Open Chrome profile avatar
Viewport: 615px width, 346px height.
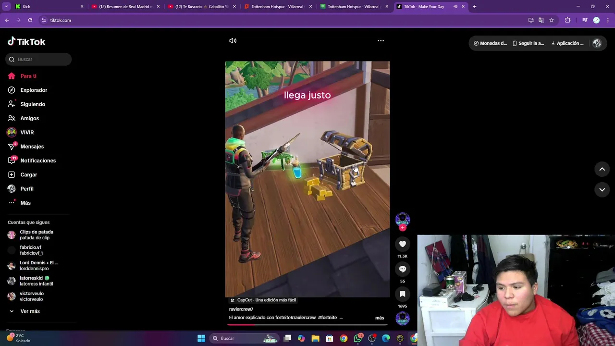click(x=596, y=20)
